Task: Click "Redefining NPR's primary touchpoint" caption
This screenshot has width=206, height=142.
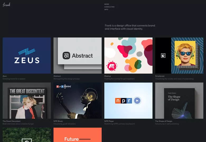Action: (x=120, y=124)
